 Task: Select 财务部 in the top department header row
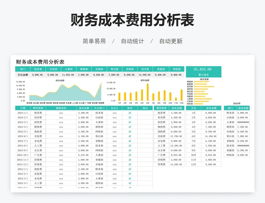(38, 69)
